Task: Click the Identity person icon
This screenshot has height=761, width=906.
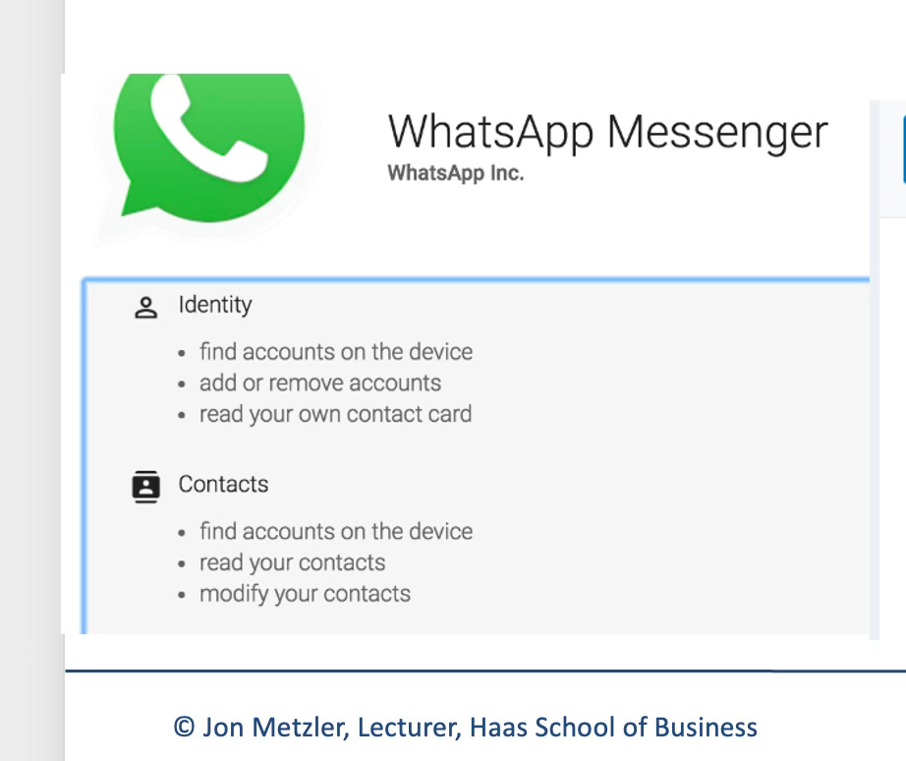Action: (x=146, y=308)
